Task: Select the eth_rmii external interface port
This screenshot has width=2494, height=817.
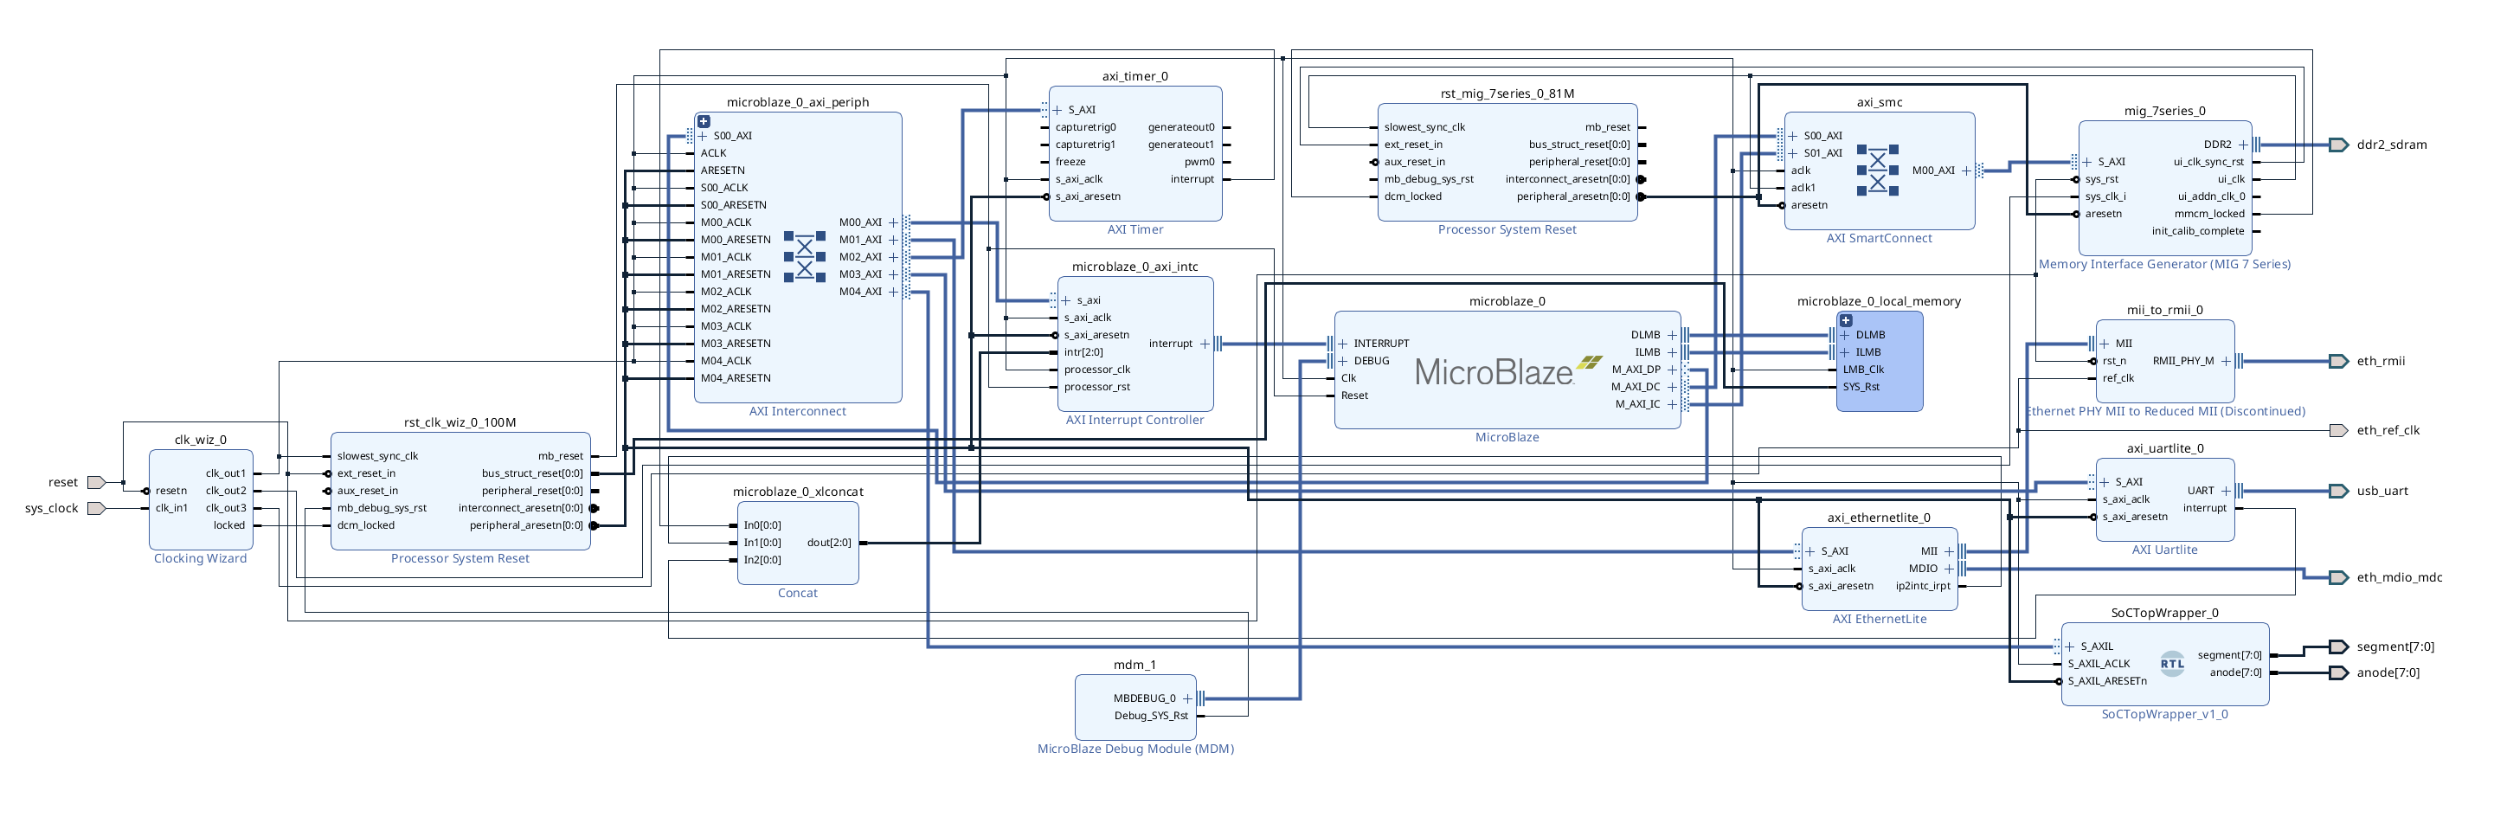Action: coord(2339,361)
